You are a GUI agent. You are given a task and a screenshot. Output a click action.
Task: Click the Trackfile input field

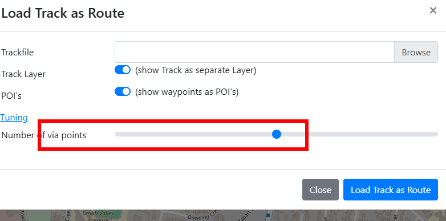tap(254, 52)
